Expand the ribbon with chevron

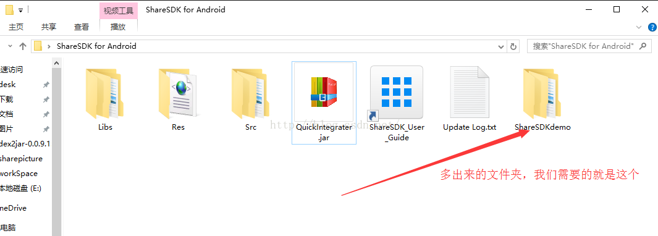(x=639, y=27)
